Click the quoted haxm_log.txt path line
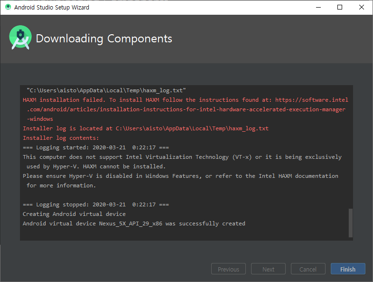The image size is (373, 282). [106, 90]
